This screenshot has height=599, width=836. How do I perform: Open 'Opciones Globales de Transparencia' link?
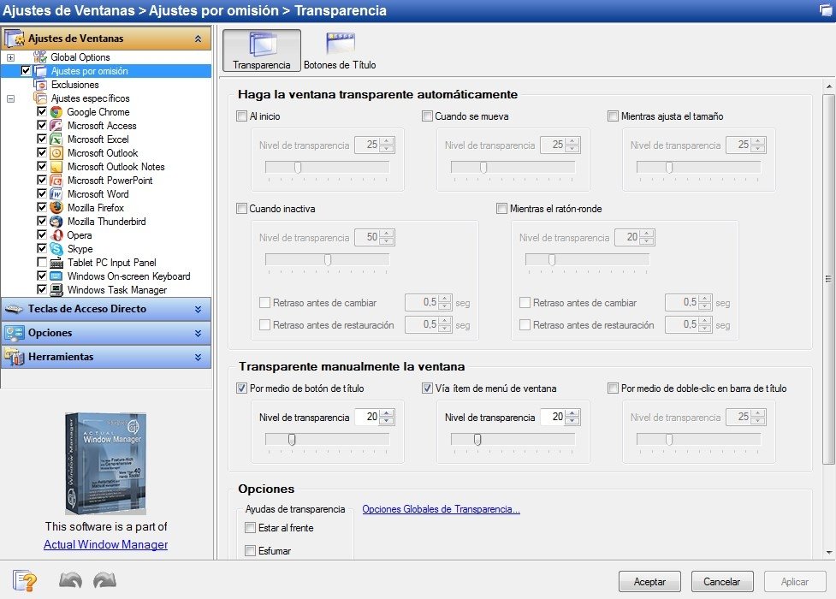pos(440,509)
